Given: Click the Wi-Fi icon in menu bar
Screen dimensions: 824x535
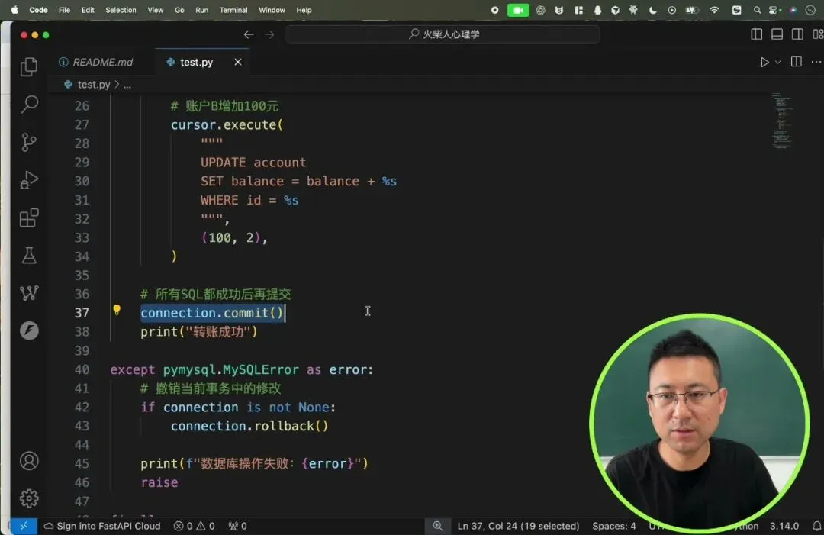Looking at the screenshot, I should point(714,10).
